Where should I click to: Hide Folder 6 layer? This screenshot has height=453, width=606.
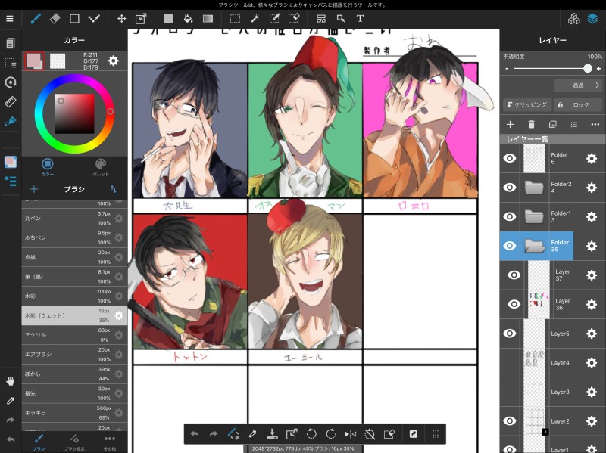pyautogui.click(x=510, y=158)
